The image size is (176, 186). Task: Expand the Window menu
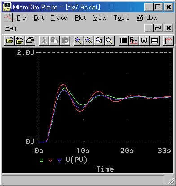[x=147, y=18]
